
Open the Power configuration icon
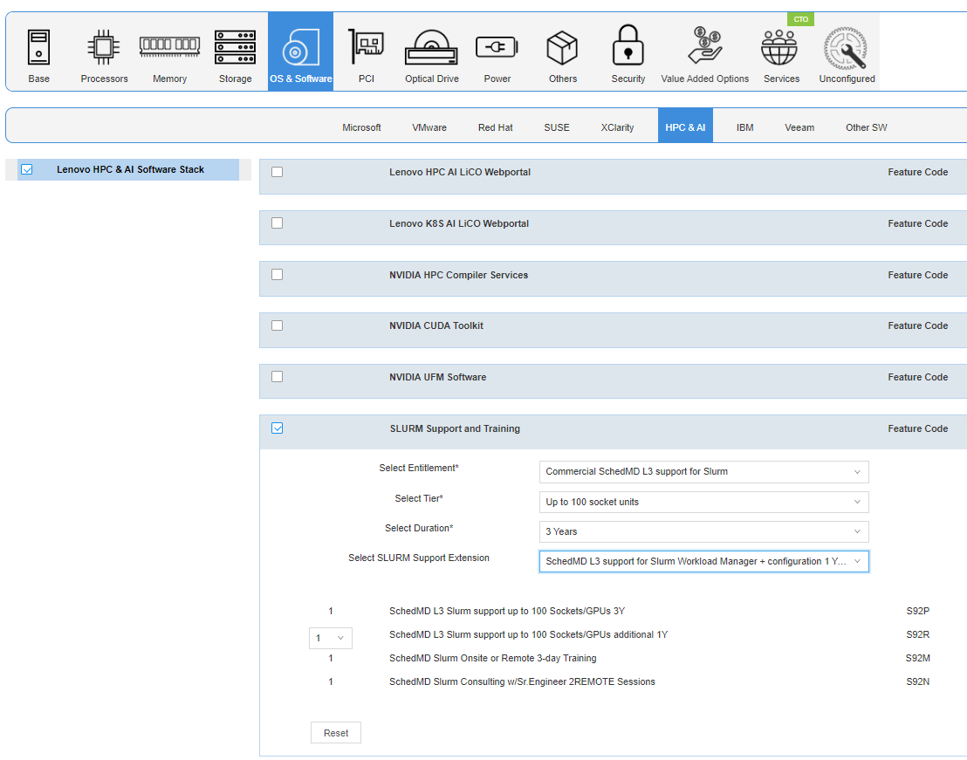pyautogui.click(x=497, y=48)
